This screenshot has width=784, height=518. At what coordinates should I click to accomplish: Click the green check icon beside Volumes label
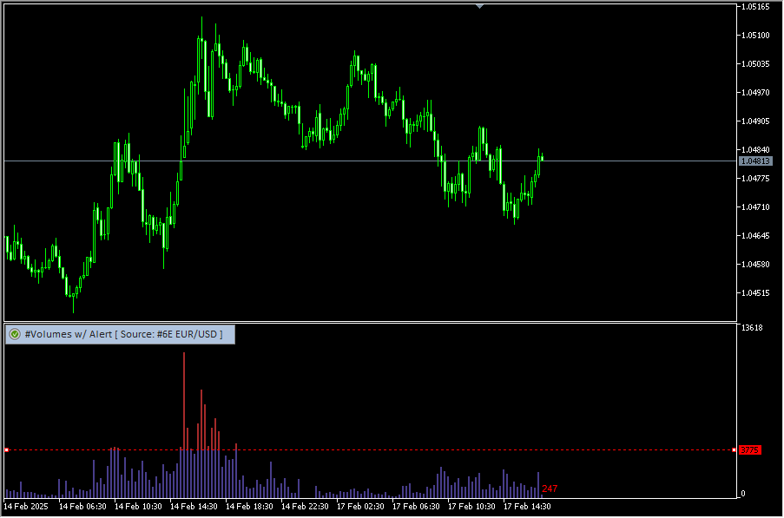[15, 334]
